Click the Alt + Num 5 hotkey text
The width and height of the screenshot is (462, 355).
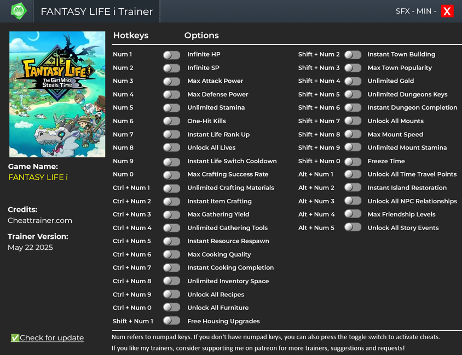(316, 227)
